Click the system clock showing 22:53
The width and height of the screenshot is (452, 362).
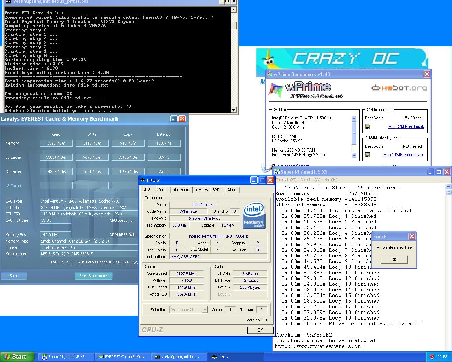(x=442, y=357)
